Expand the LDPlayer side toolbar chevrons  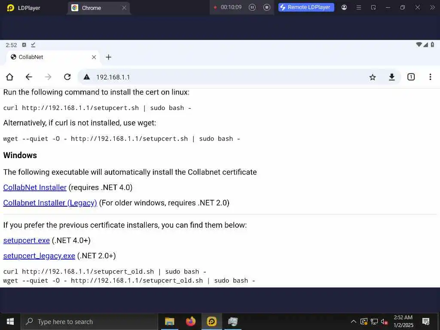432,8
